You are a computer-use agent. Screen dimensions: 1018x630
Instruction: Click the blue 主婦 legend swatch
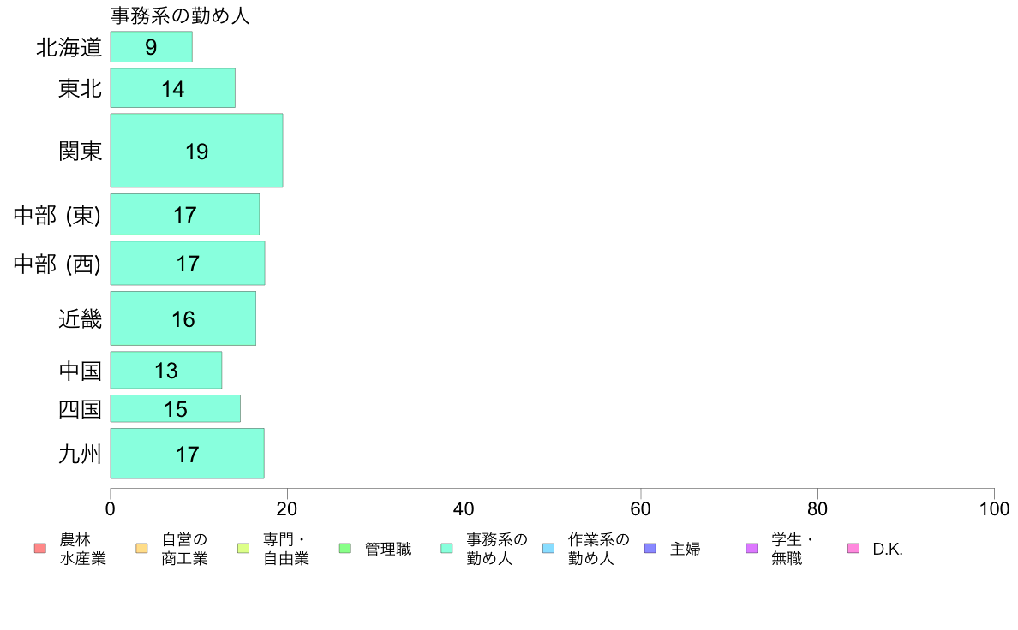coord(650,548)
